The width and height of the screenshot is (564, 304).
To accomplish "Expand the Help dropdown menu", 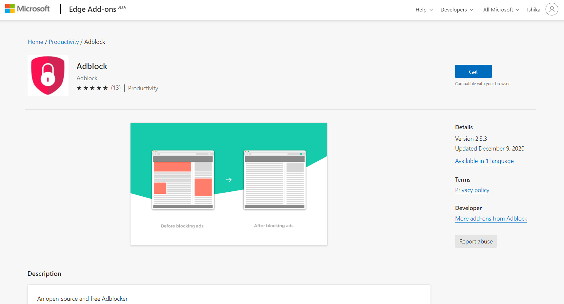I will [424, 10].
